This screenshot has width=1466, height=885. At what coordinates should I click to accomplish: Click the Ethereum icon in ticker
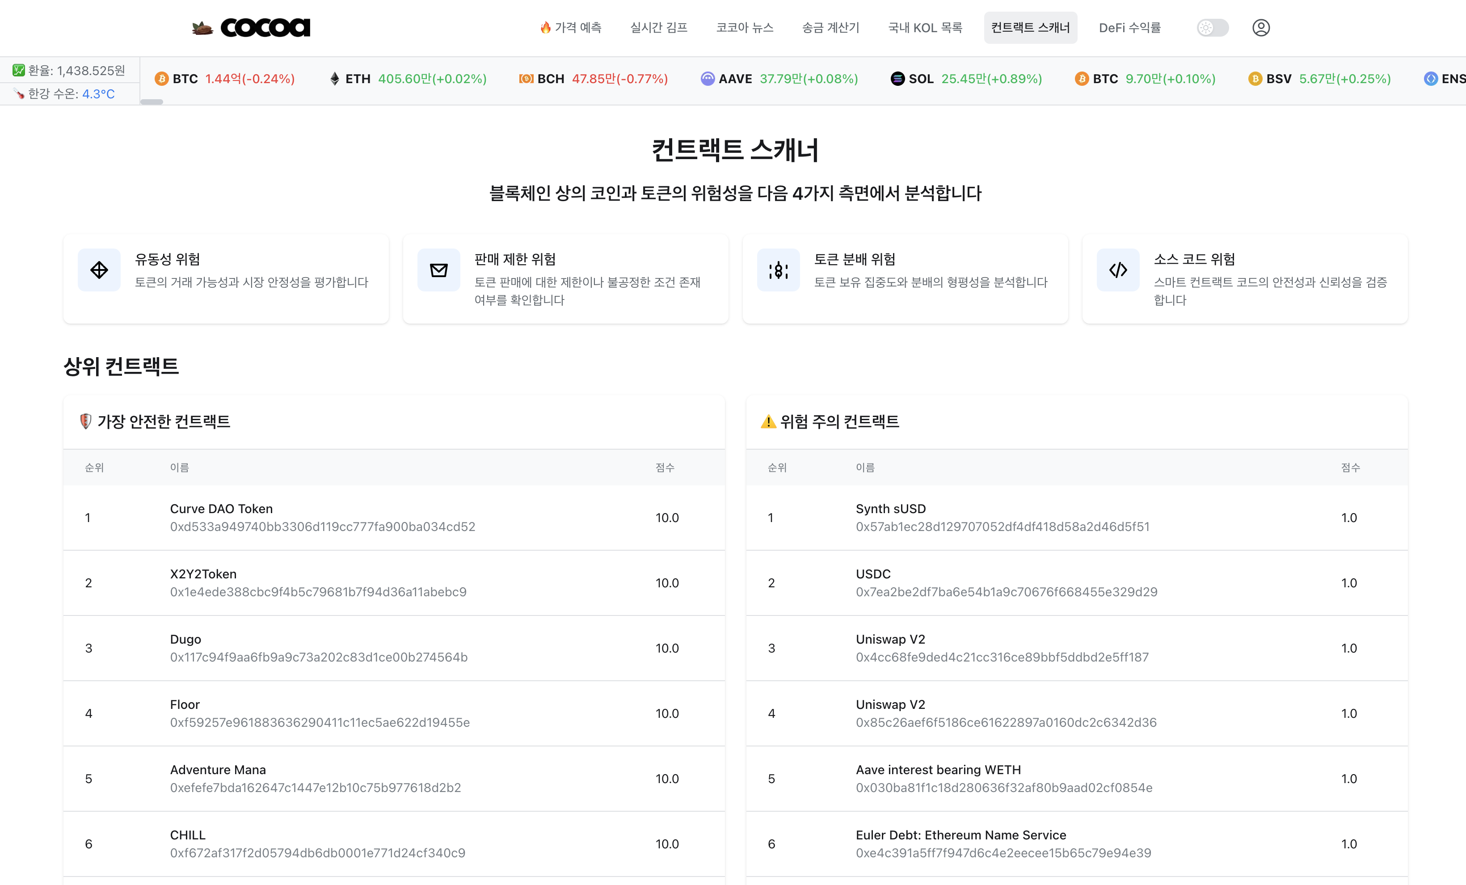coord(334,79)
